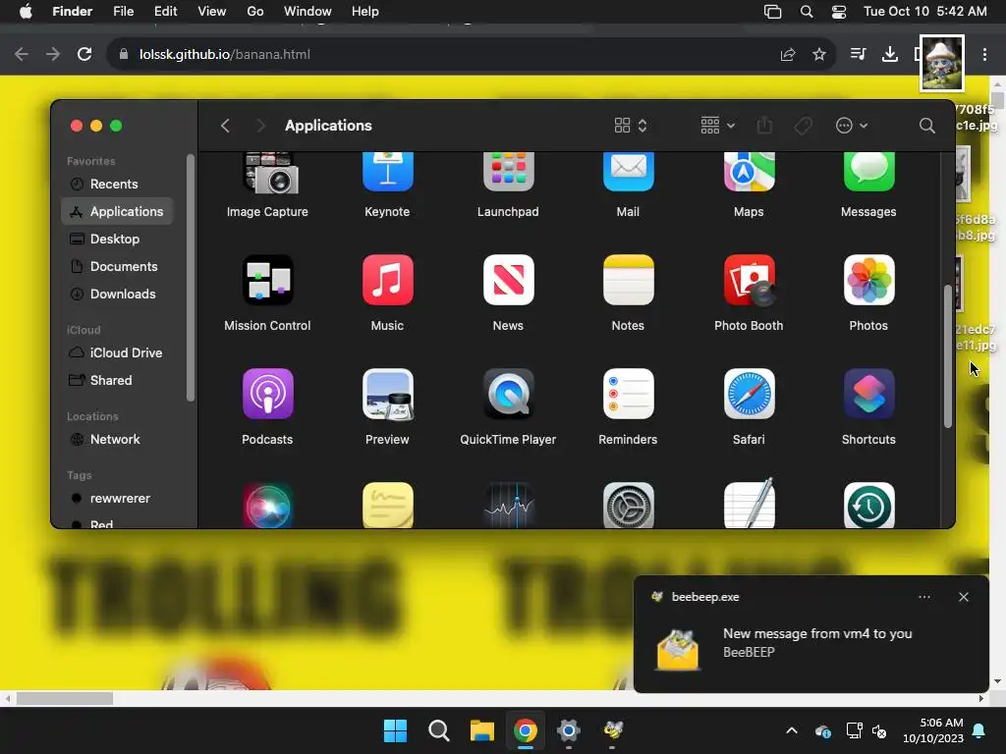Open the Finder menu

(73, 12)
